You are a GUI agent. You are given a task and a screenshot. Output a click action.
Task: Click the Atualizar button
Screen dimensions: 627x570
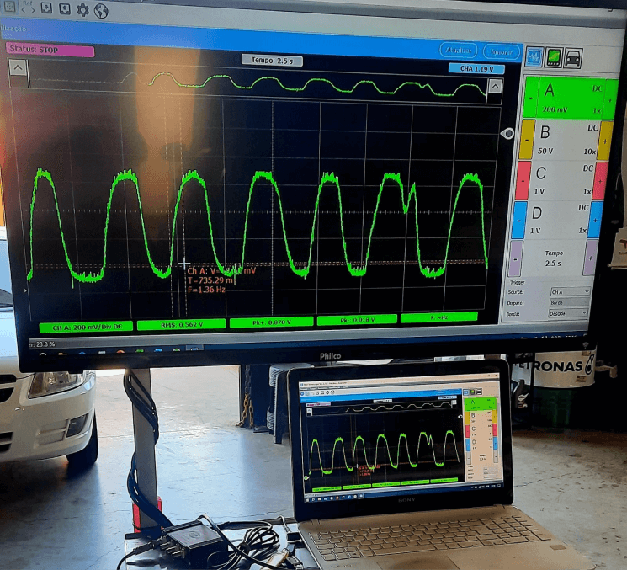pos(460,51)
